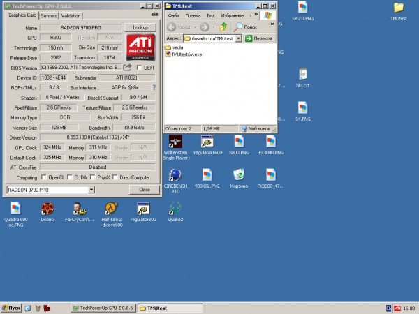Click the Close button in GPU-Z

(x=145, y=190)
